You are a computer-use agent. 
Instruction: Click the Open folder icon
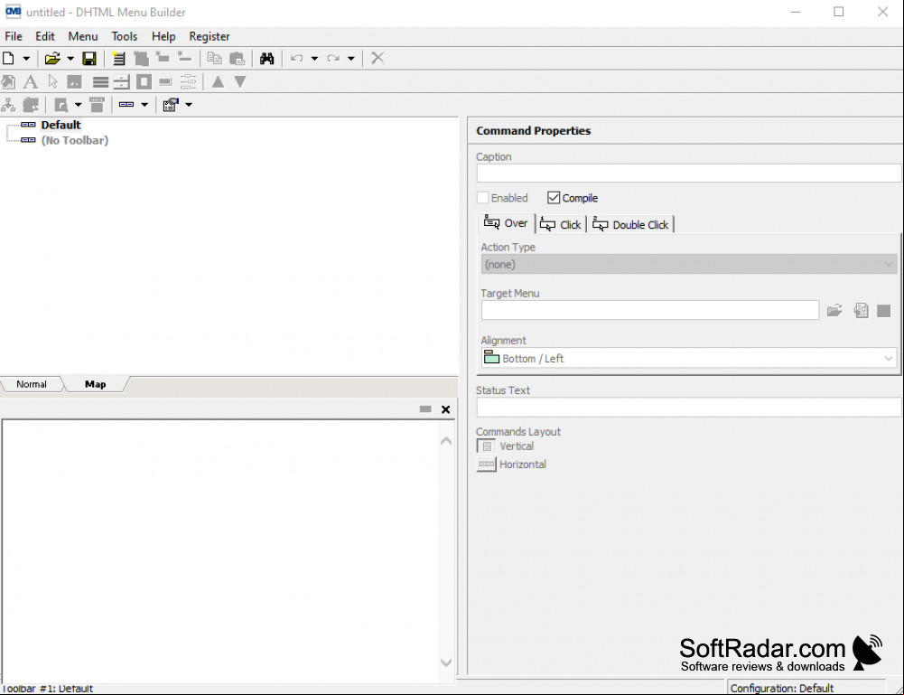(52, 58)
